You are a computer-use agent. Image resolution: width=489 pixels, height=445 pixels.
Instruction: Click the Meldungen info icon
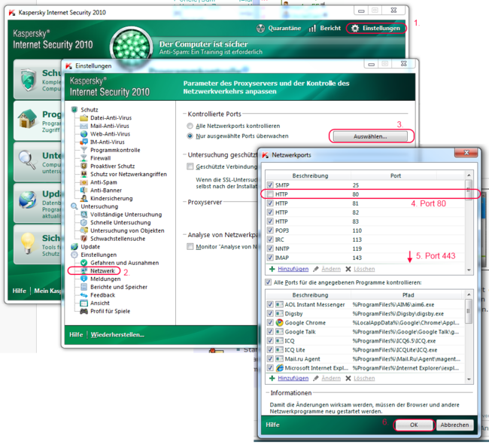84,279
